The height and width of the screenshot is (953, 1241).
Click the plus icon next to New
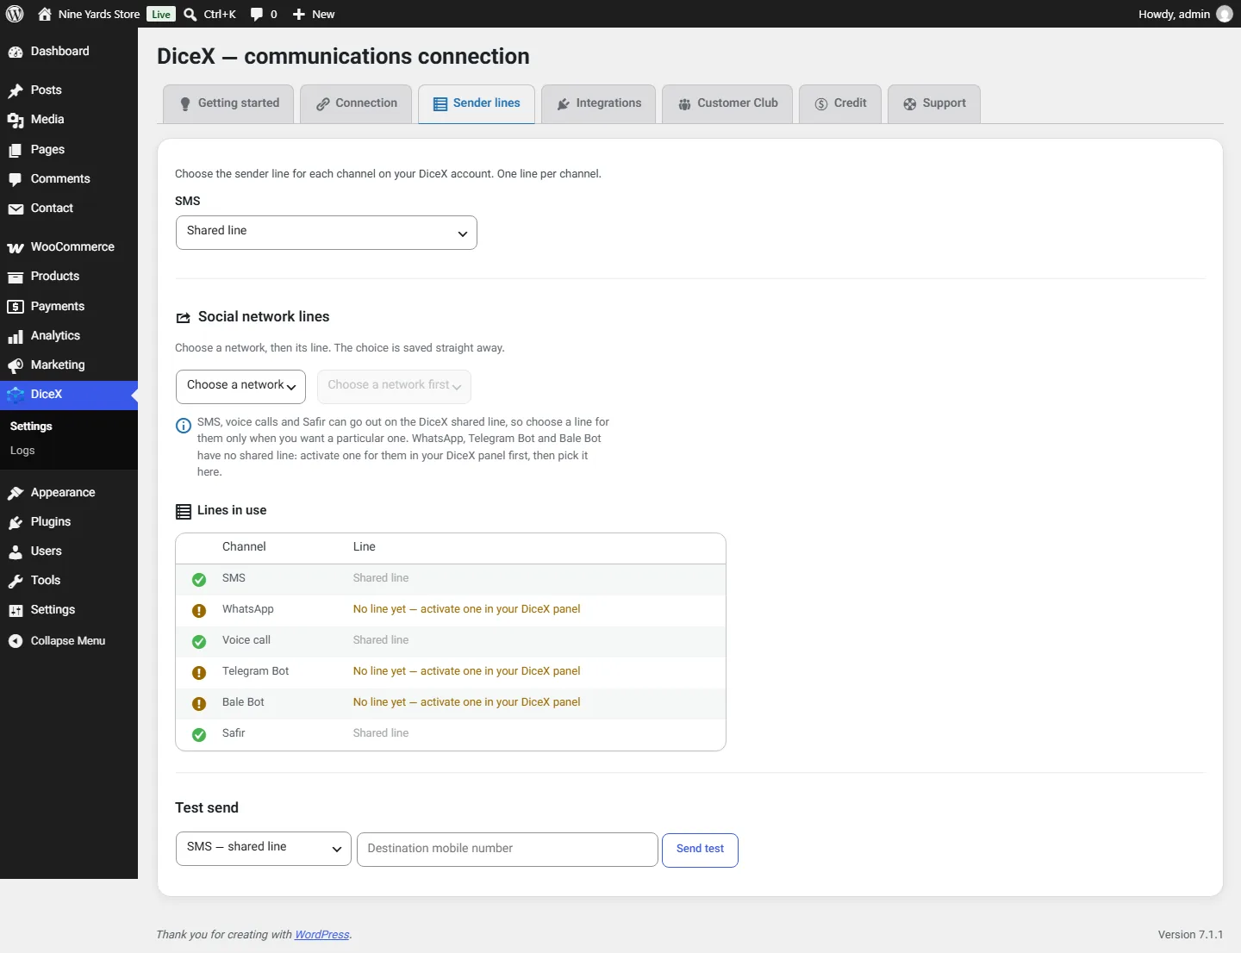point(299,14)
